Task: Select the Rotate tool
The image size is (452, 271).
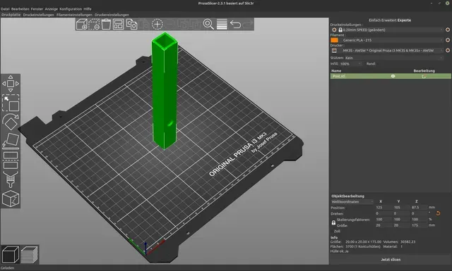Action: click(11, 122)
